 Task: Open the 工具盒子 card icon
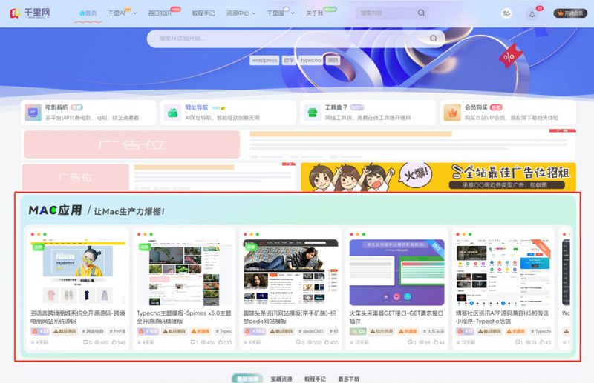pyautogui.click(x=313, y=113)
